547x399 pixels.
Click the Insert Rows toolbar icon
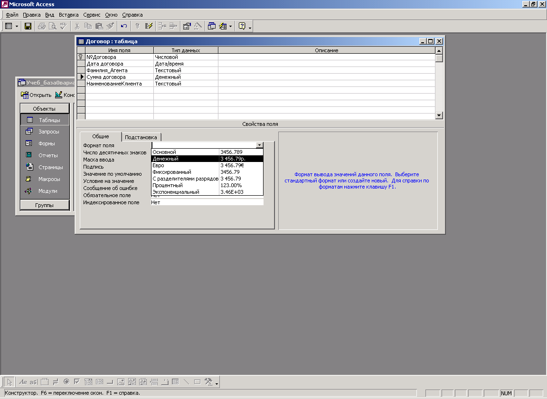(x=162, y=26)
